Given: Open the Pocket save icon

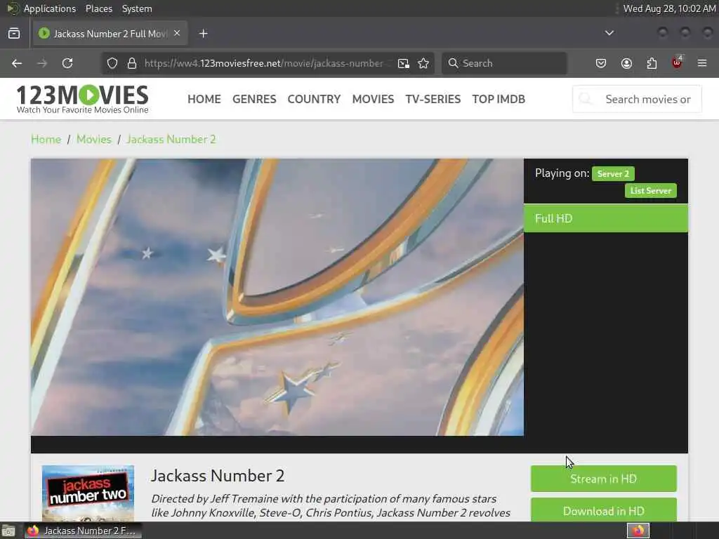Looking at the screenshot, I should [601, 63].
